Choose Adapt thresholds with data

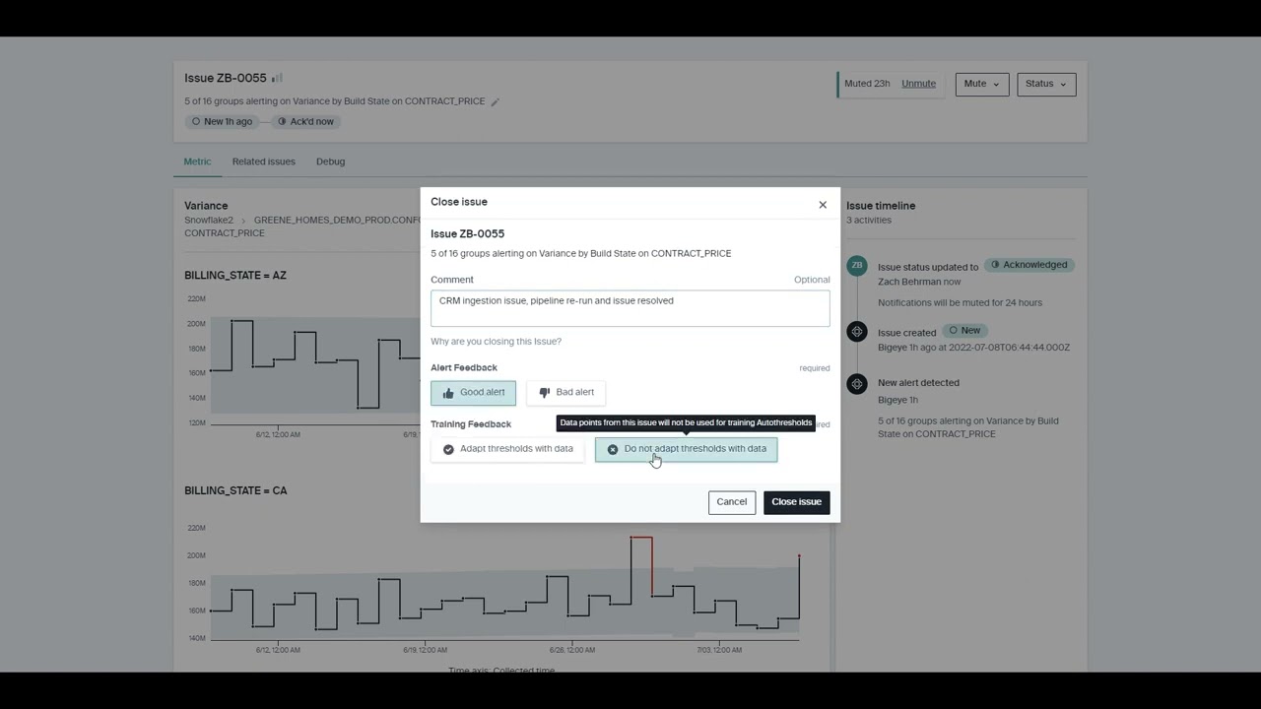[507, 449]
